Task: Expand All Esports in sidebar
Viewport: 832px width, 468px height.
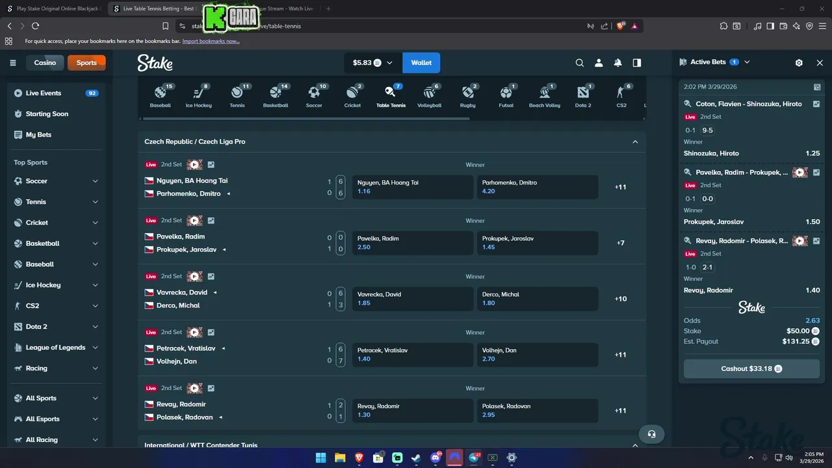Action: 56,419
